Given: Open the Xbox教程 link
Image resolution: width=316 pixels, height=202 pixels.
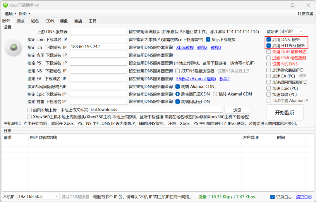Looking at the screenshot, I should (185, 47).
